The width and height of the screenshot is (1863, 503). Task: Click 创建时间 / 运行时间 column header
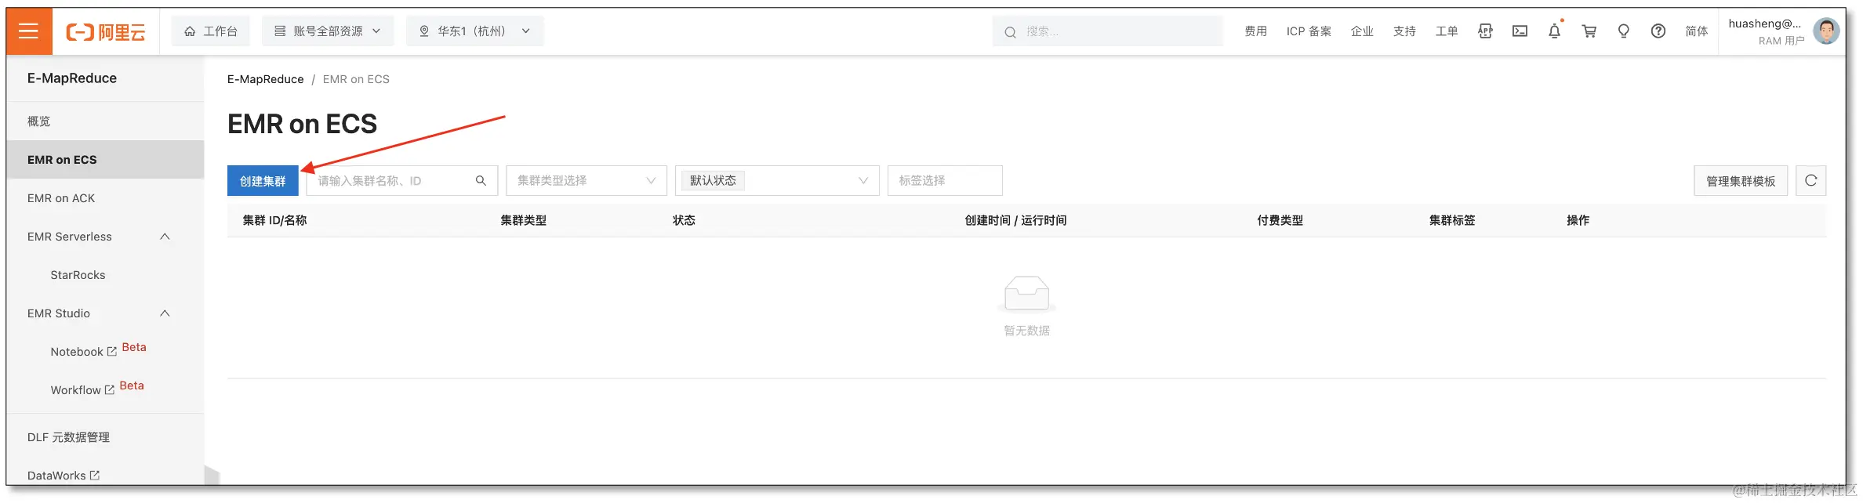point(1015,221)
